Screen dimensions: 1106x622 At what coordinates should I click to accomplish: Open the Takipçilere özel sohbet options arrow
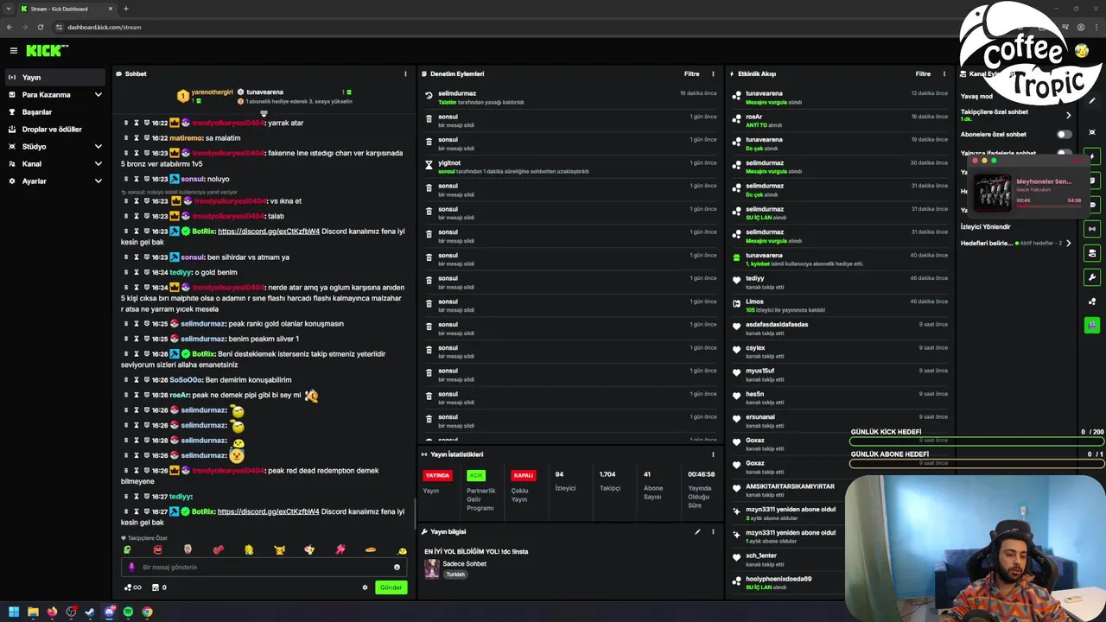1068,115
